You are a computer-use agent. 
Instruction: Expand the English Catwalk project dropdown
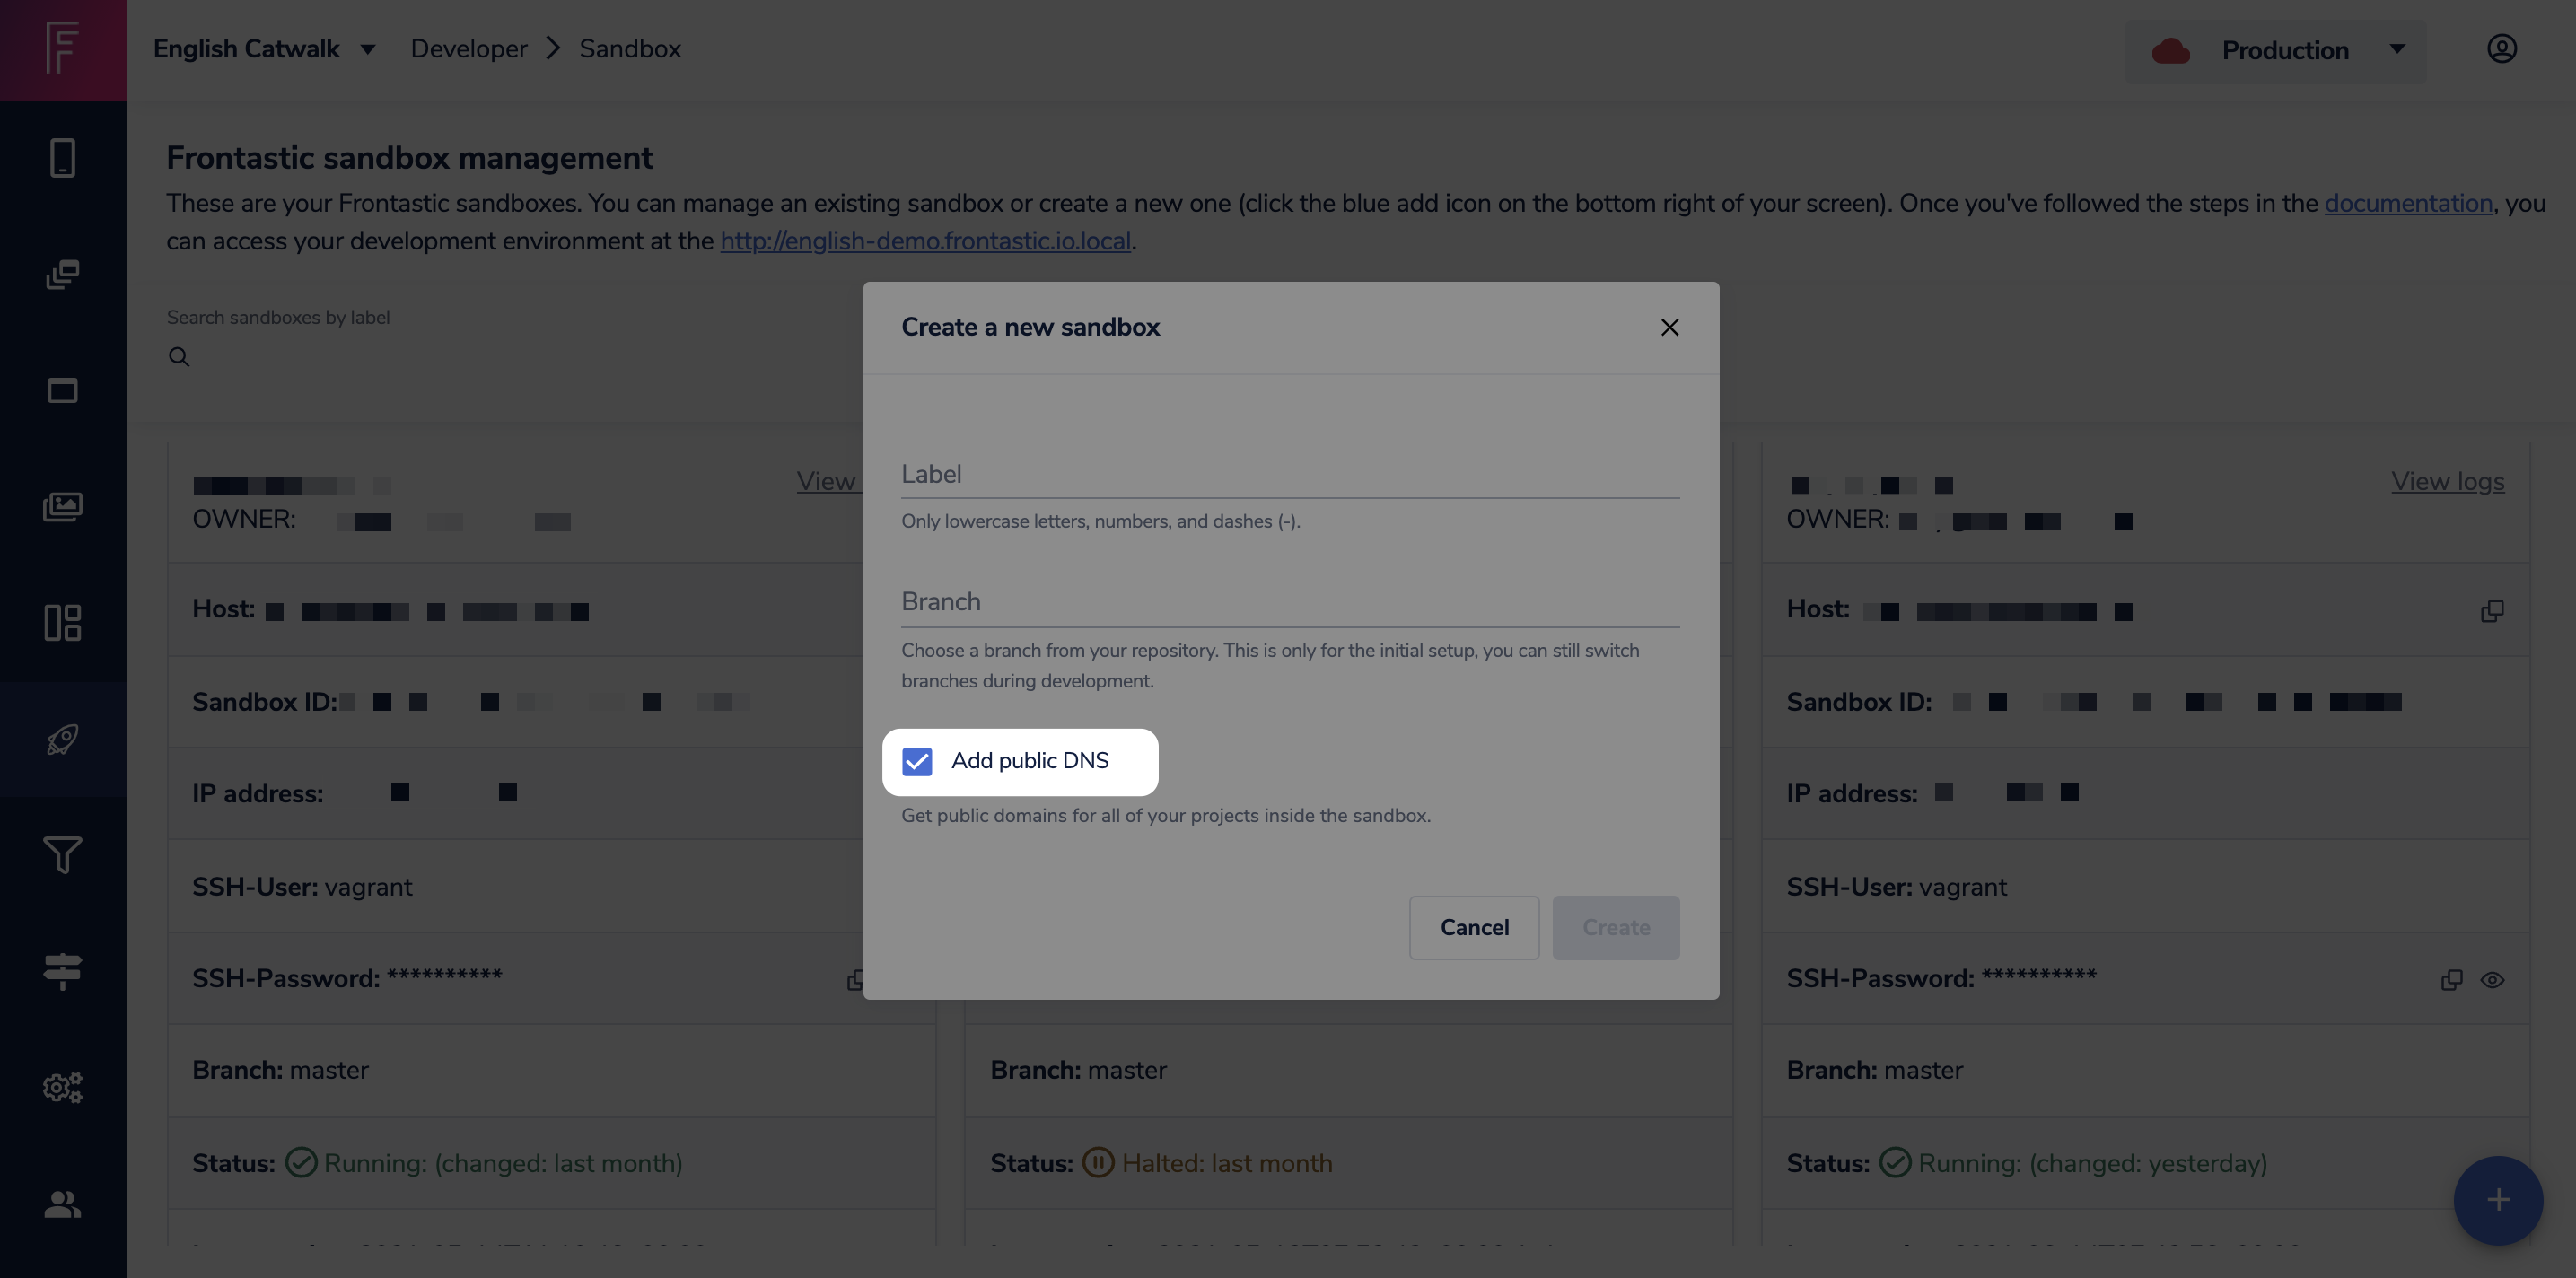[264, 48]
